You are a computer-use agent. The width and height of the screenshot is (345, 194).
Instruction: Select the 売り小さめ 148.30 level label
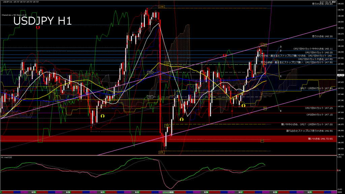coord(322,36)
